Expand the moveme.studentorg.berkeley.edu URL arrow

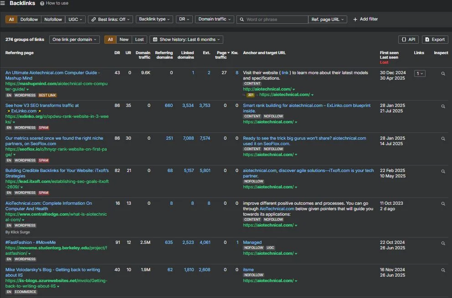(x=30, y=254)
